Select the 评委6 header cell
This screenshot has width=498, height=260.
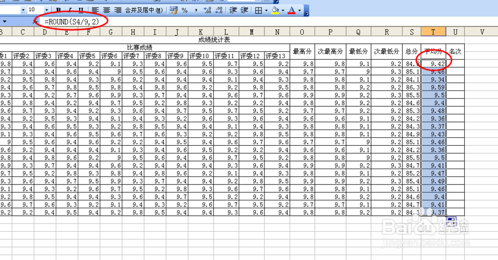(x=111, y=56)
